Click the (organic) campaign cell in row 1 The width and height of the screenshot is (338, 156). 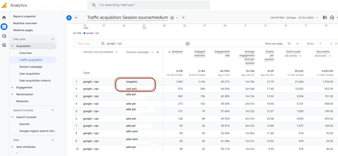point(132,82)
